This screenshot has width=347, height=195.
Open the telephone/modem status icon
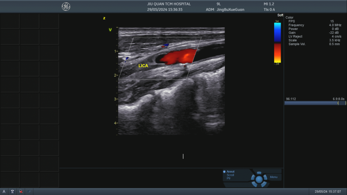click(x=13, y=191)
